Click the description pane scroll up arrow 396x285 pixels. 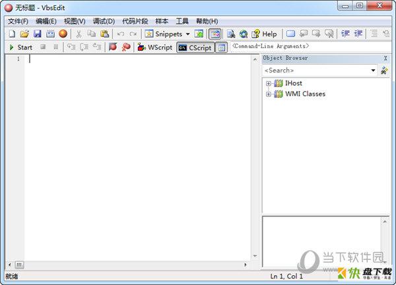tap(385, 222)
